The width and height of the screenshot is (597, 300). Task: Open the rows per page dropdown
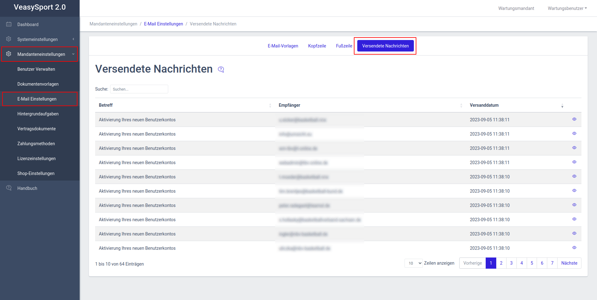coord(413,263)
